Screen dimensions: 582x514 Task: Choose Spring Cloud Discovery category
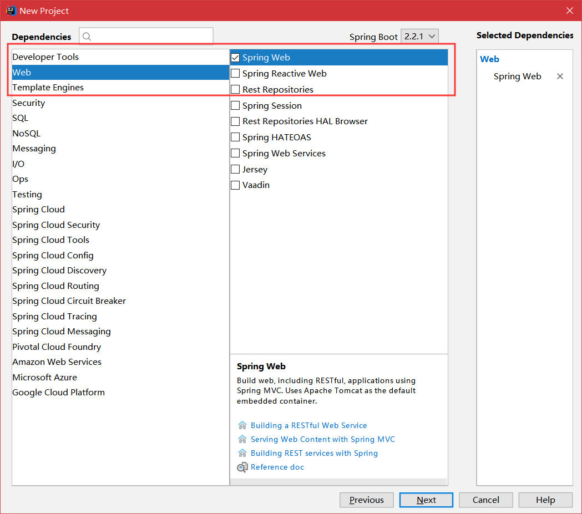120,271
